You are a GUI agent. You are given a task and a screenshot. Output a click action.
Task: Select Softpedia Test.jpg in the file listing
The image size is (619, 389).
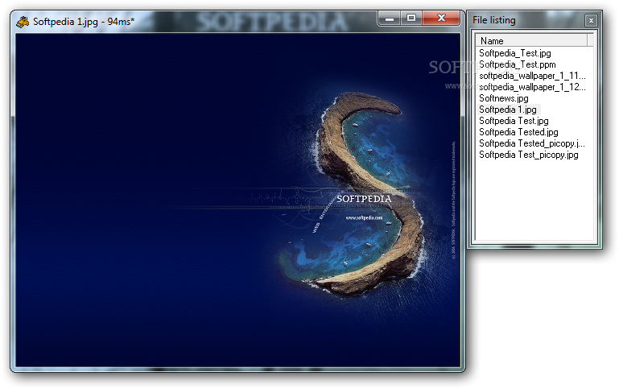[514, 121]
